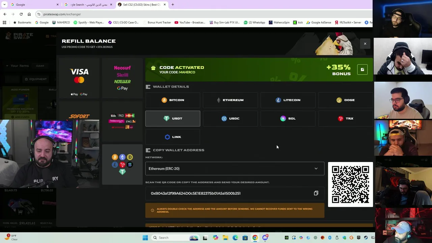432x243 pixels.
Task: Select TRX as wallet currency
Action: coord(346,118)
